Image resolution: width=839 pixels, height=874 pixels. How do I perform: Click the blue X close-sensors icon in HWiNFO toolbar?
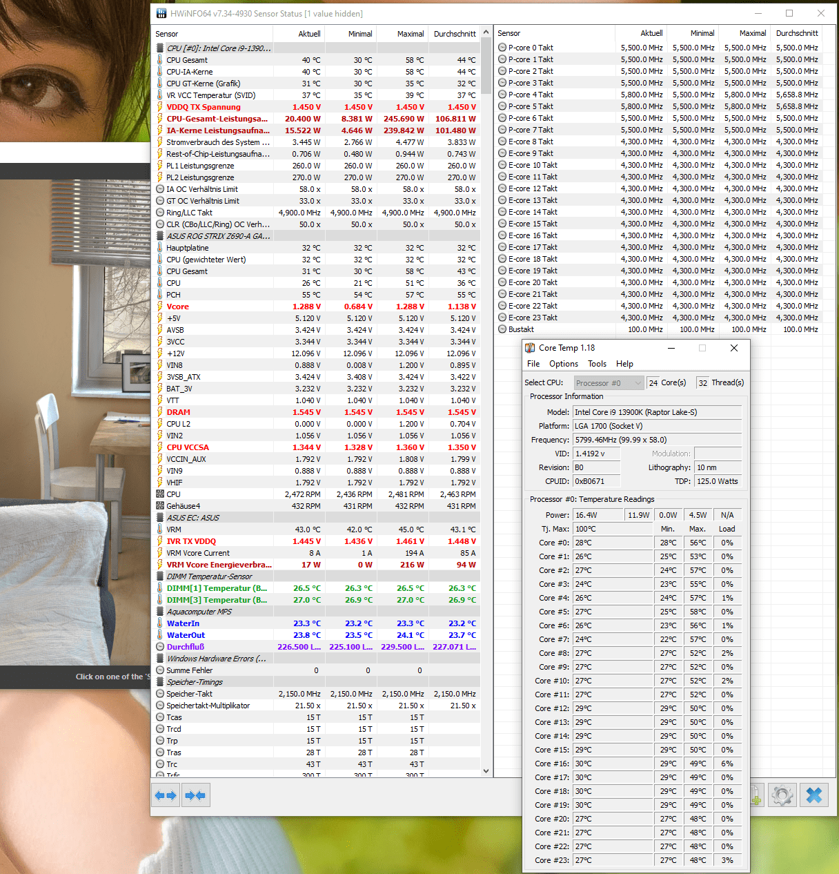tap(814, 796)
